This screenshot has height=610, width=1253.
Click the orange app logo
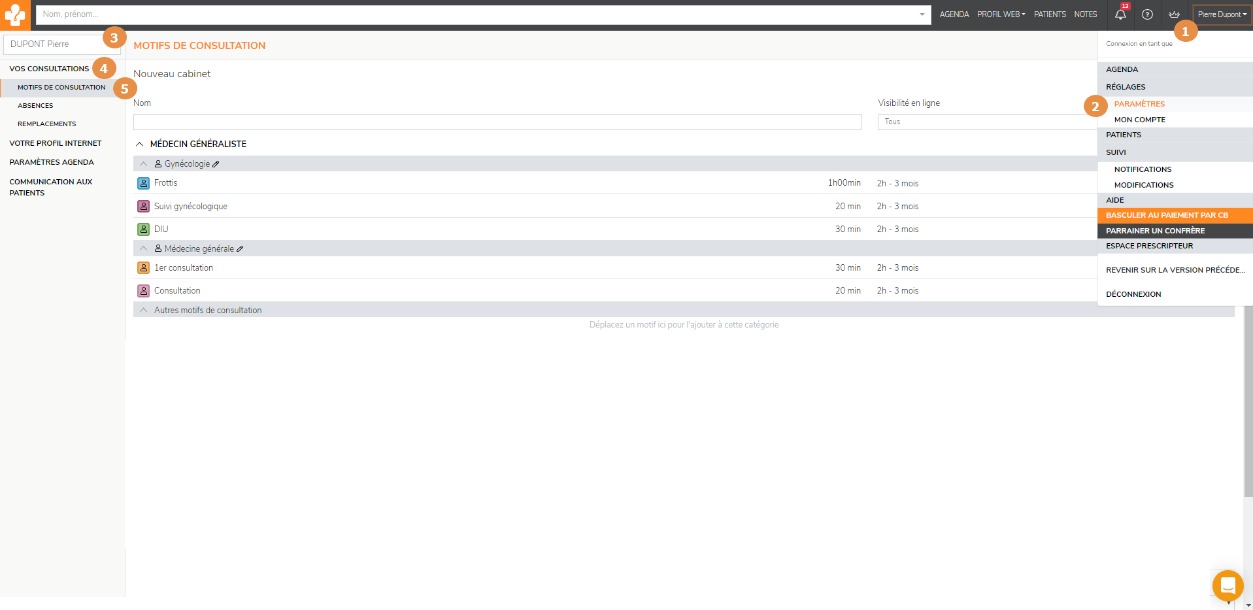[x=15, y=14]
